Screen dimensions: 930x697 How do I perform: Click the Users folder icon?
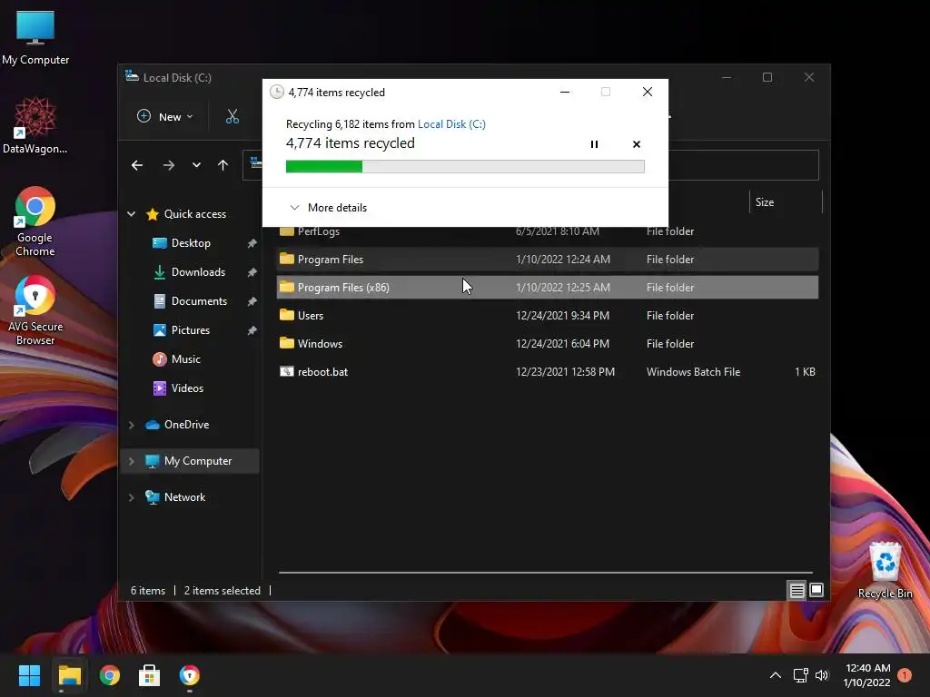click(x=286, y=315)
